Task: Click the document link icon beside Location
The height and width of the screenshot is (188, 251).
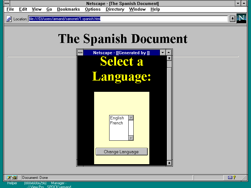Action: click(9, 19)
